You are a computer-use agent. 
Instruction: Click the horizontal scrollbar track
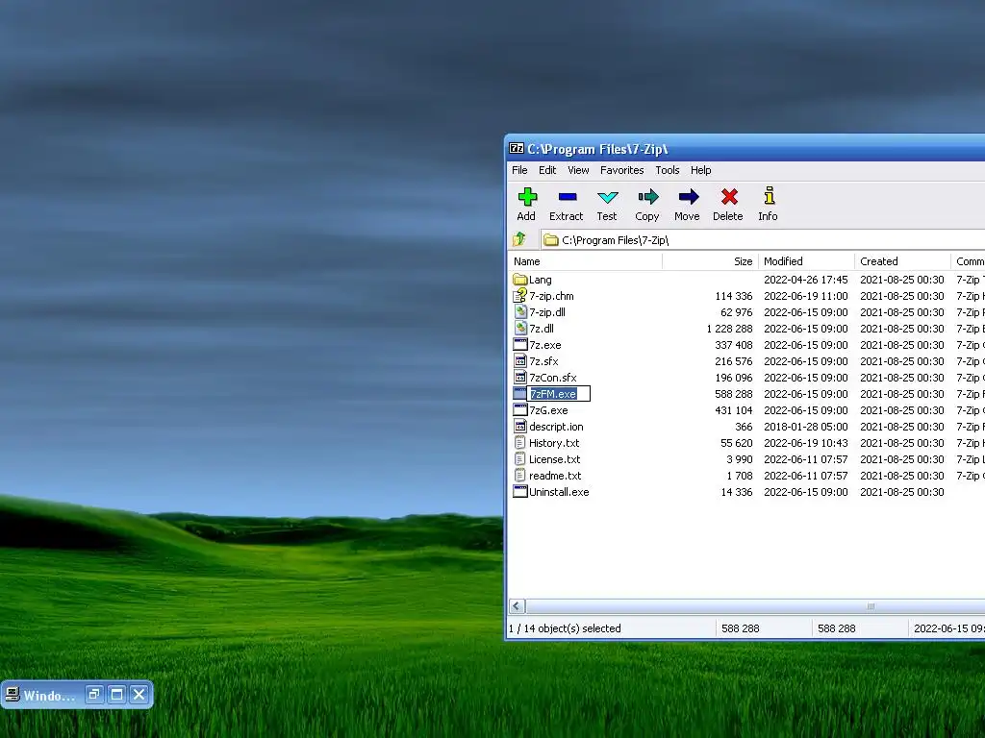[755, 605]
